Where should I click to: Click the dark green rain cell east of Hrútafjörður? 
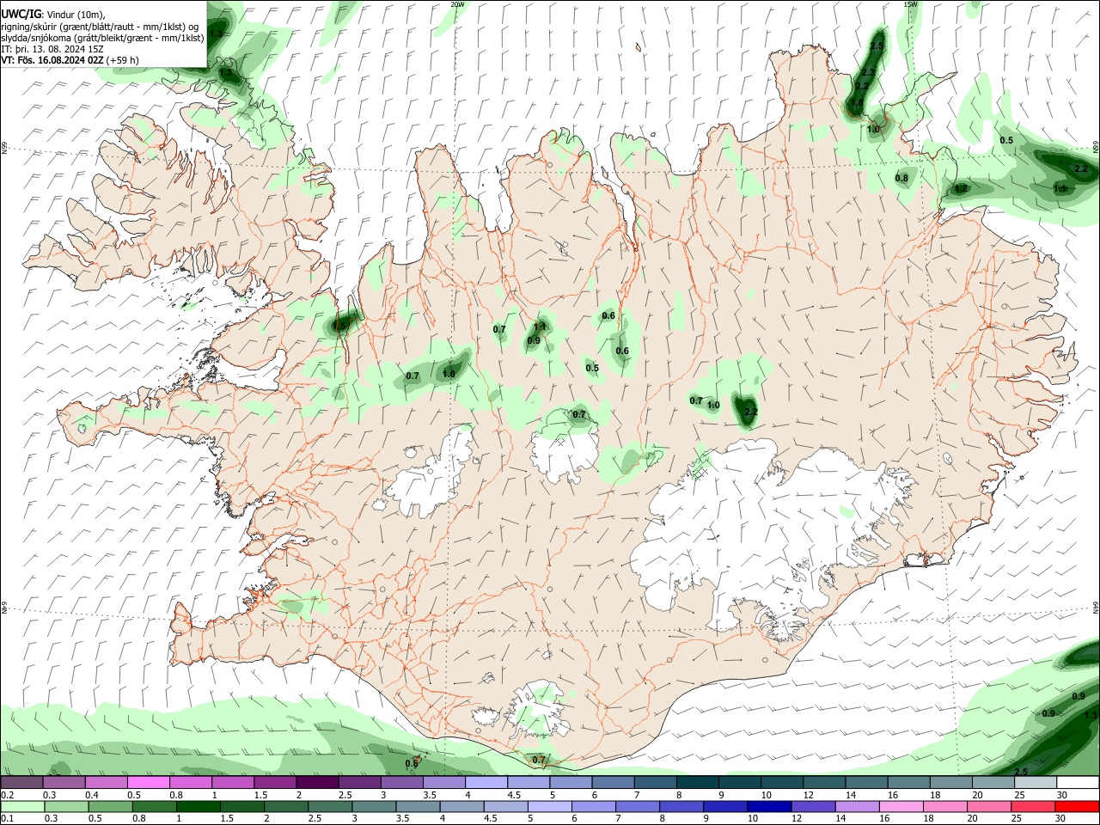342,324
